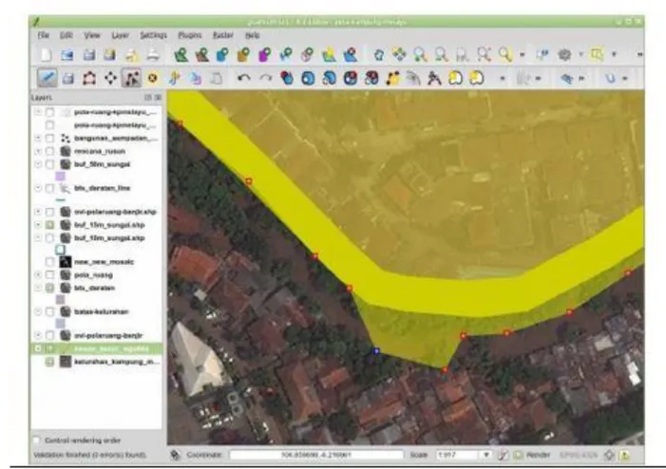This screenshot has height=469, width=666.
Task: Toggle editing with the pencil icon
Action: [x=47, y=78]
